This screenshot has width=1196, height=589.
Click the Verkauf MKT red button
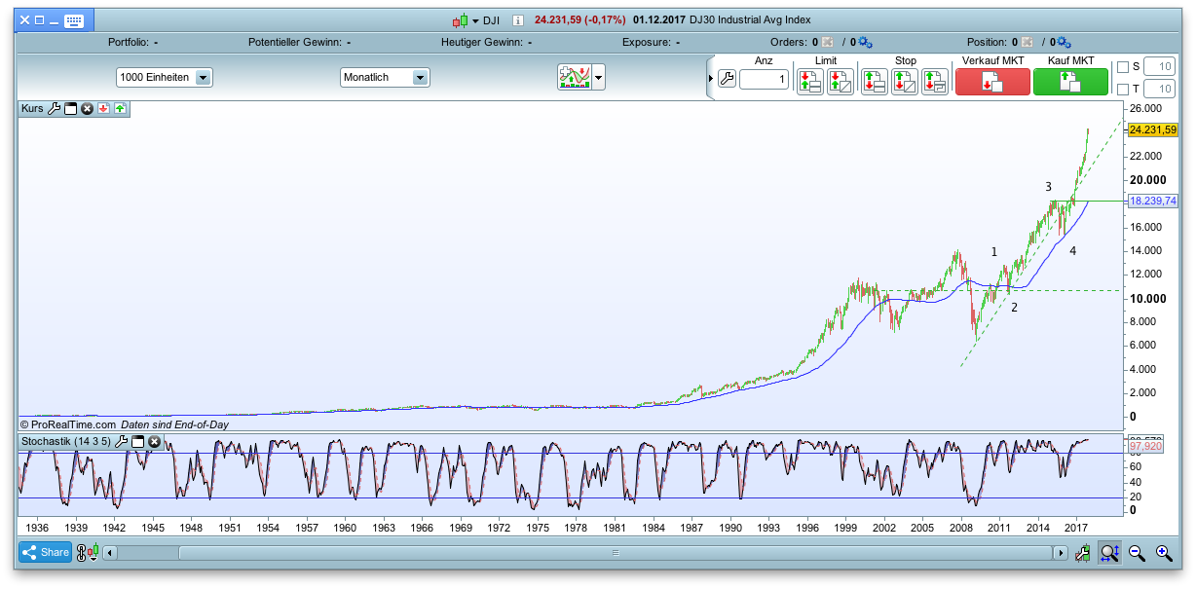point(992,82)
